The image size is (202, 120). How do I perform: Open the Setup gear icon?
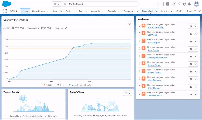[184, 4]
